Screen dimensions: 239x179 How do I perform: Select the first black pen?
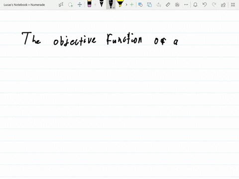(x=102, y=3)
